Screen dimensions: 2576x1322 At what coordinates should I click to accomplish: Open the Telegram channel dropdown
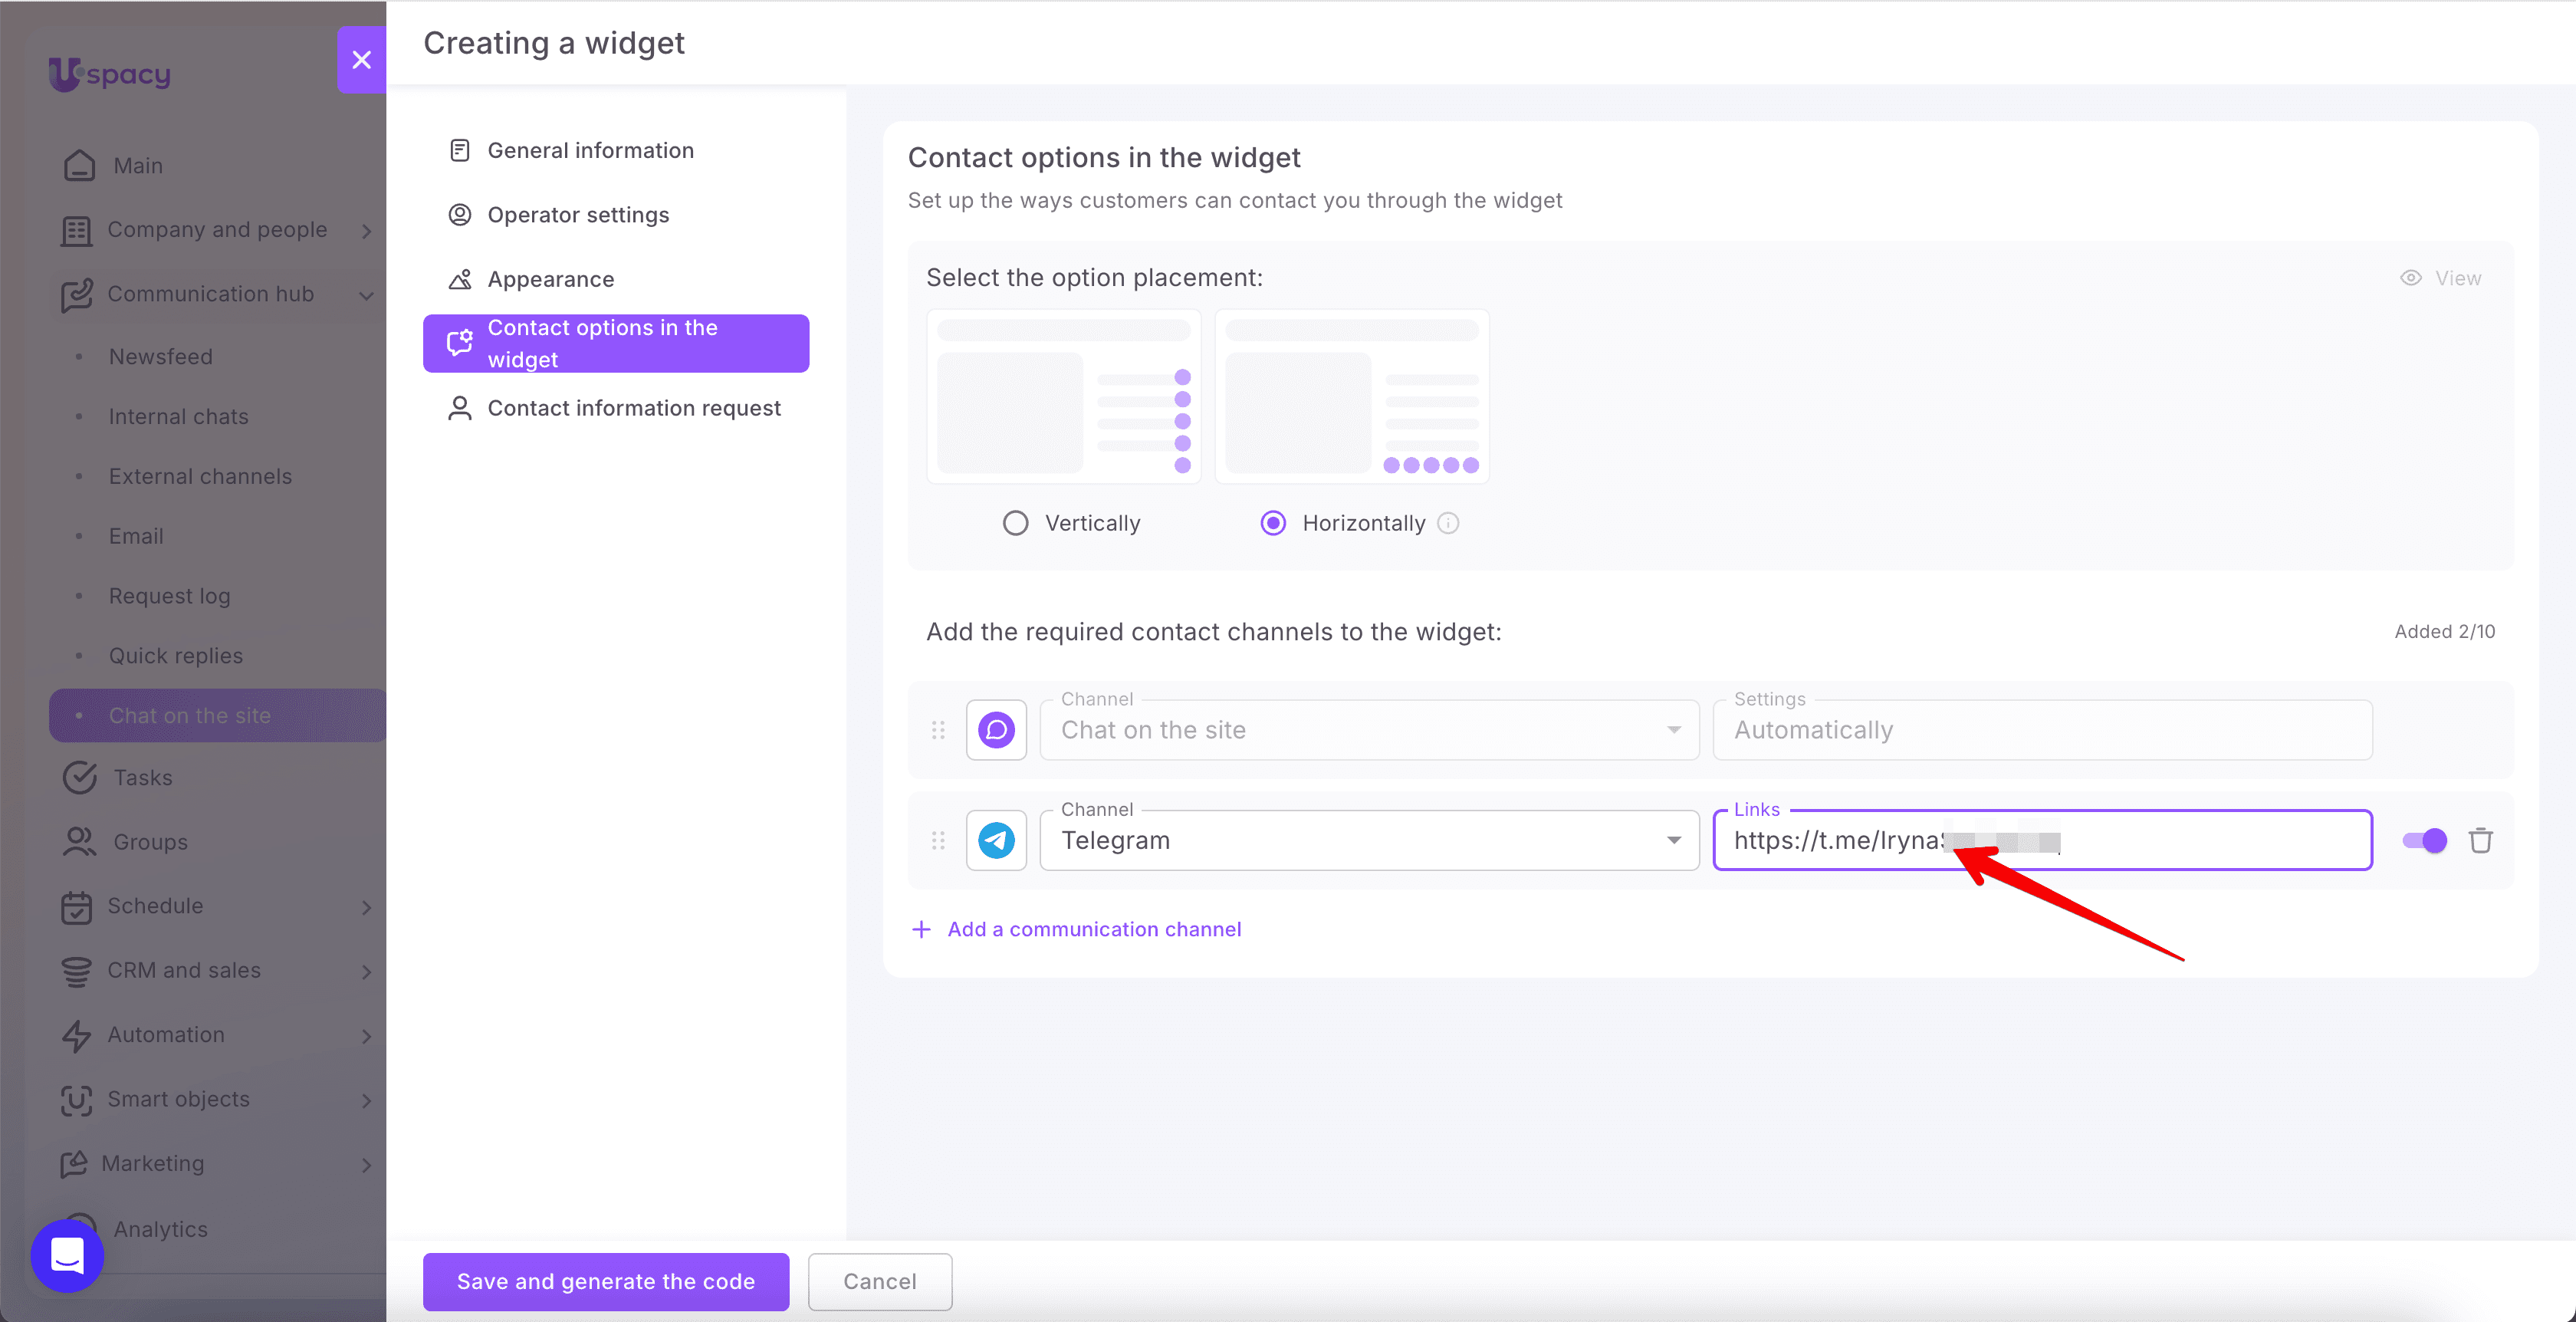pos(1369,841)
